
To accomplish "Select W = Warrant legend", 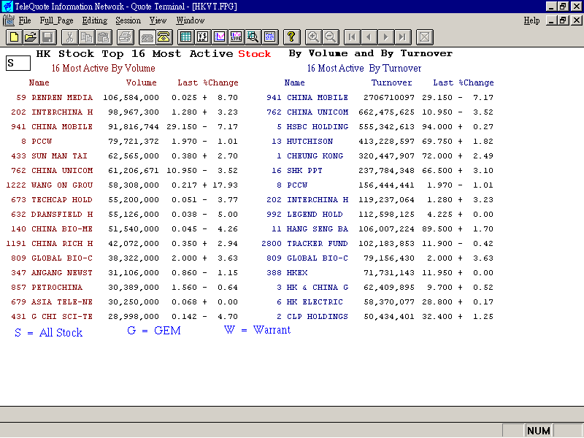I will pos(258,330).
